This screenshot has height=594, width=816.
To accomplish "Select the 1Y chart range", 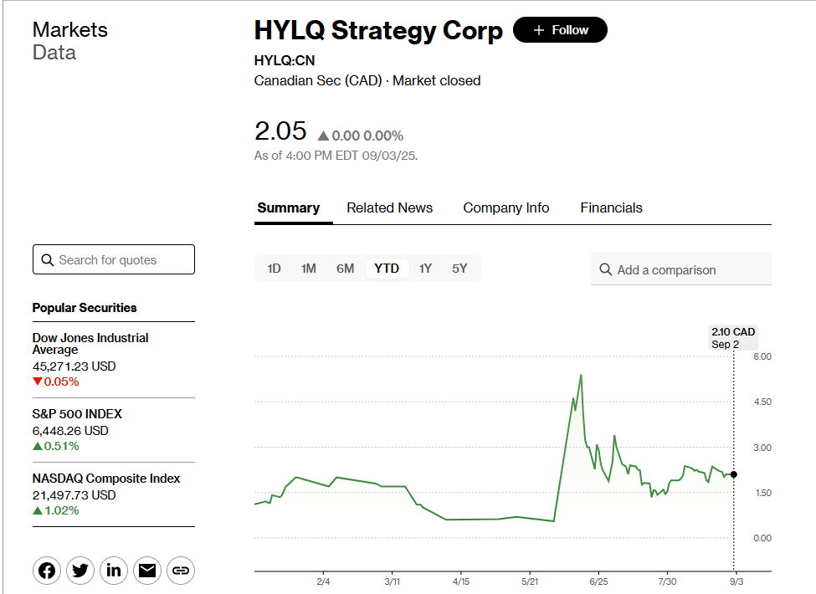I will pos(425,269).
